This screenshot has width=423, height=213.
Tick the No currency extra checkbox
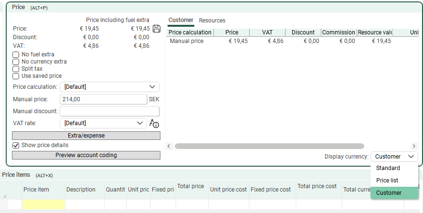(x=16, y=62)
